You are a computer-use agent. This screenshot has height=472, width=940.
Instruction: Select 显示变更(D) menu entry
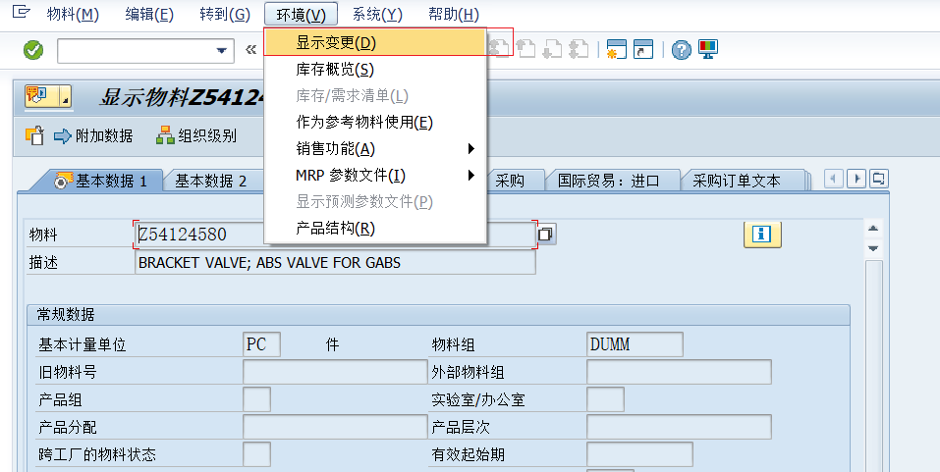[374, 42]
